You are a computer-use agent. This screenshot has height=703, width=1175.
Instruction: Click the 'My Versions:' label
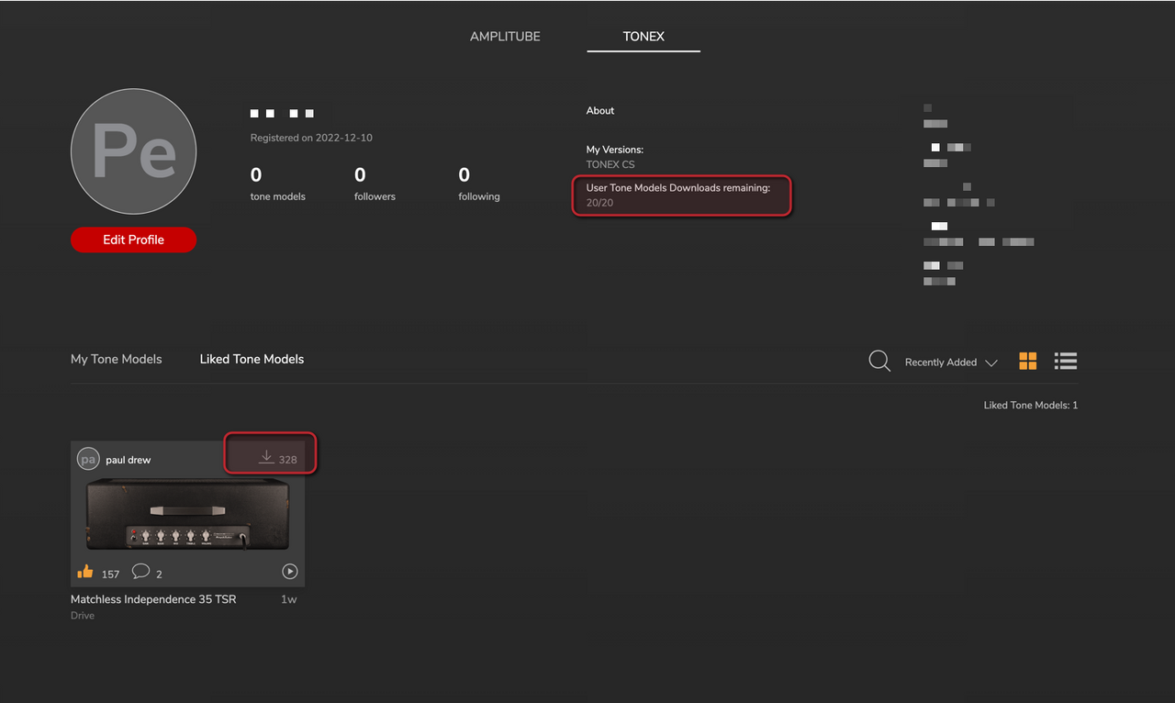tap(615, 150)
